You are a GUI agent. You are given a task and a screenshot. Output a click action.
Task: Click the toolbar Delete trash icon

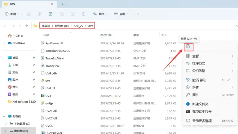click(x=84, y=14)
